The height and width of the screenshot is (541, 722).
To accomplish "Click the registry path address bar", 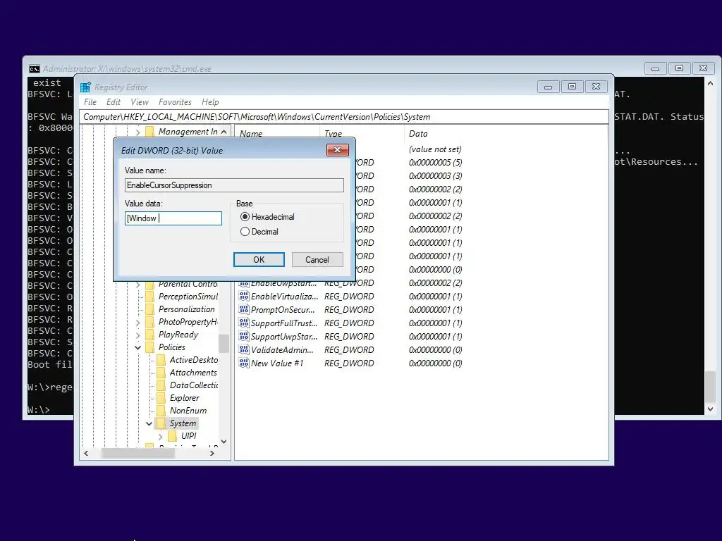I will [343, 117].
